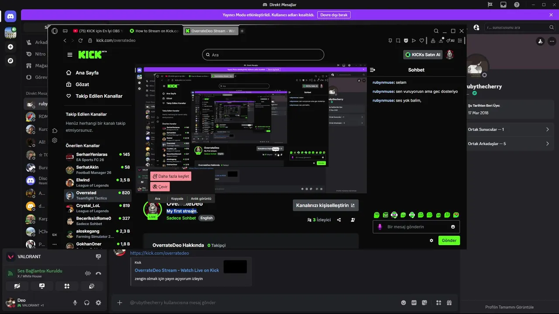
Task: Open English language tag on stream
Action: point(207,218)
